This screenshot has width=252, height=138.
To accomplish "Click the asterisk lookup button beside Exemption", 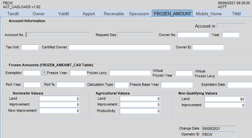I will 44,73.
